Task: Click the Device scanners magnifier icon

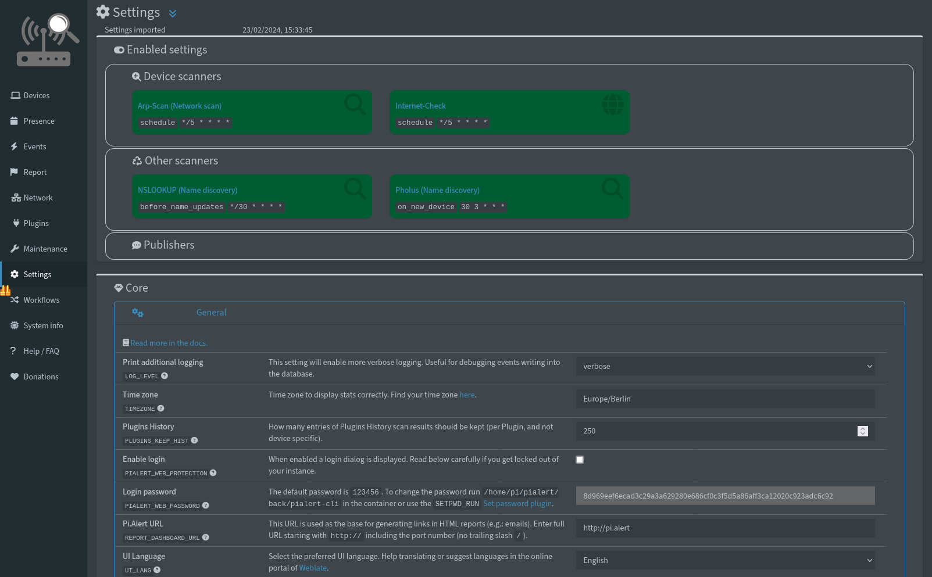Action: (x=137, y=77)
